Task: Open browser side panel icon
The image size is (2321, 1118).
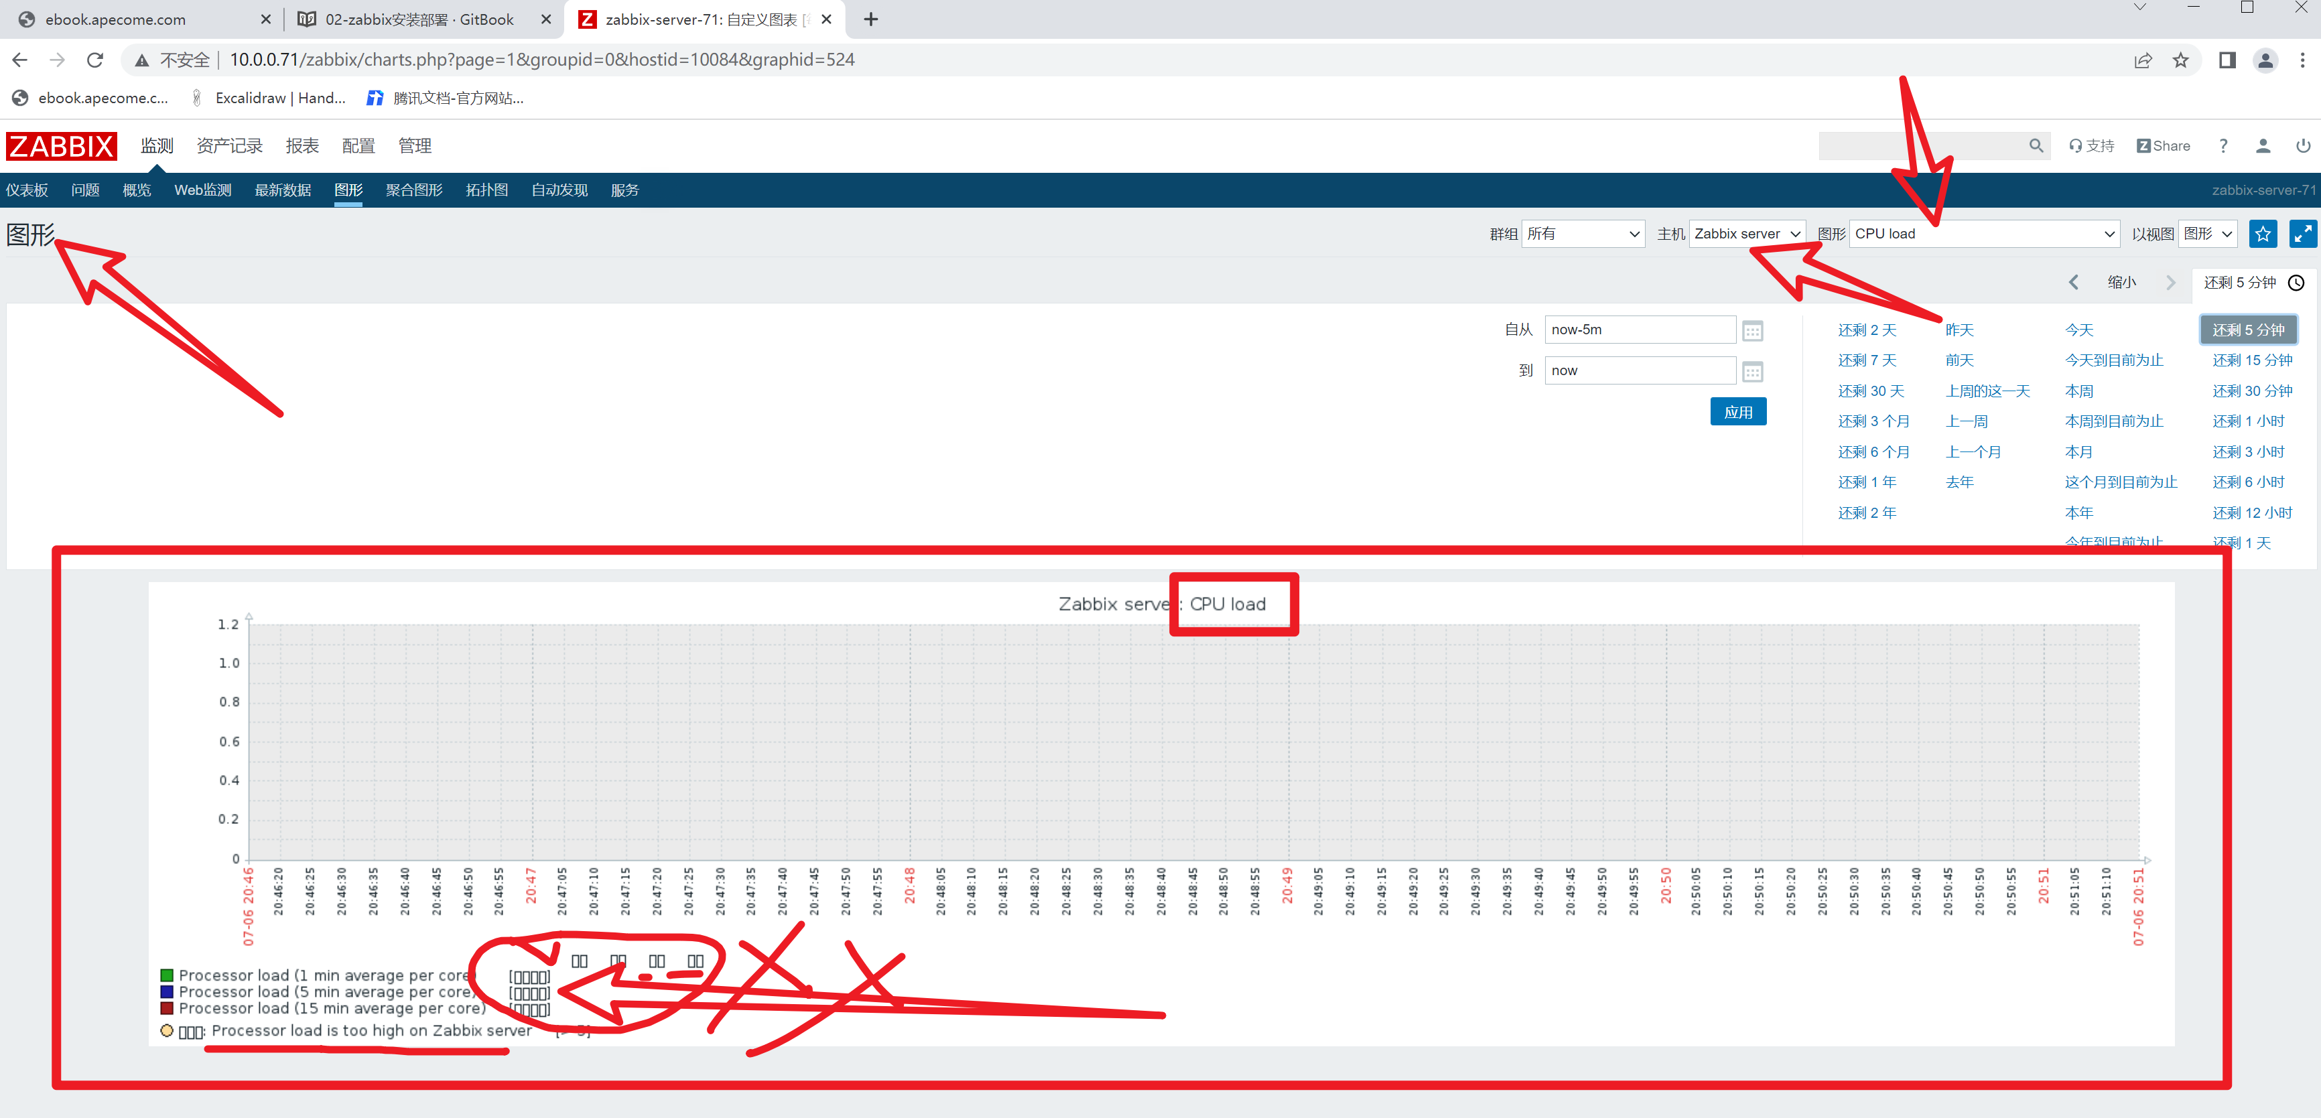Action: [x=2227, y=60]
